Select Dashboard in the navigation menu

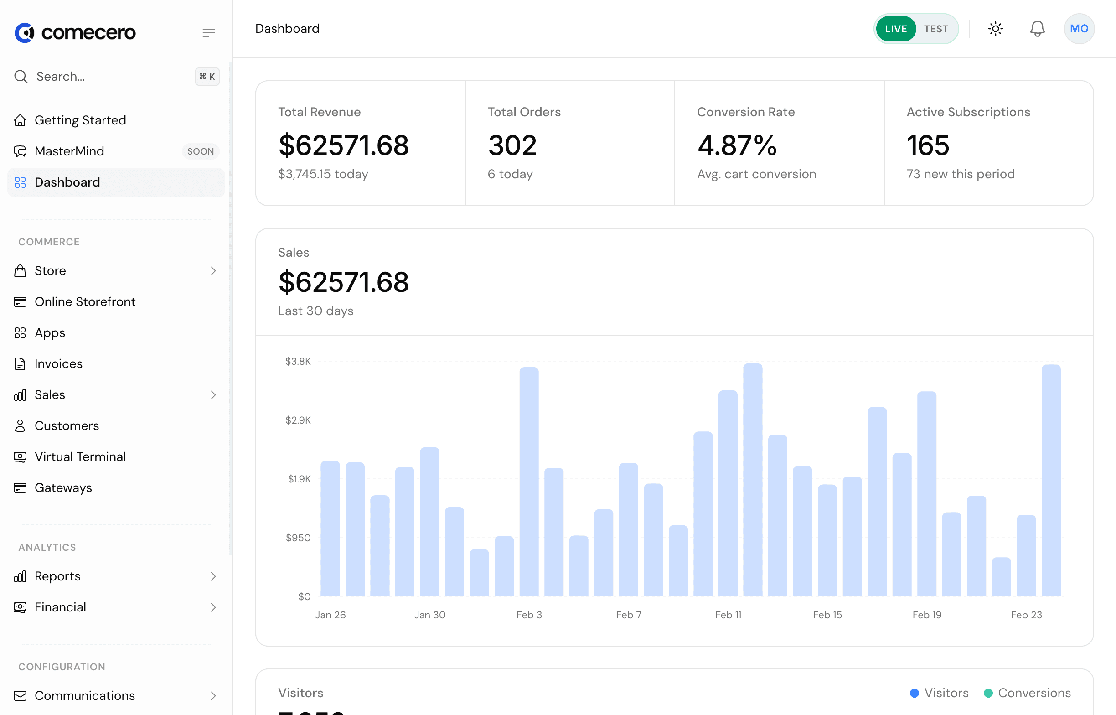pos(67,182)
